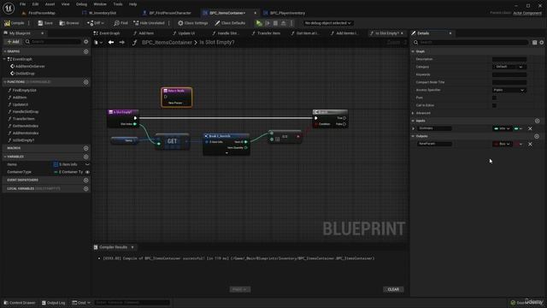This screenshot has width=547, height=308.
Task: Switch to the FirstPersonMap tab
Action: click(42, 14)
